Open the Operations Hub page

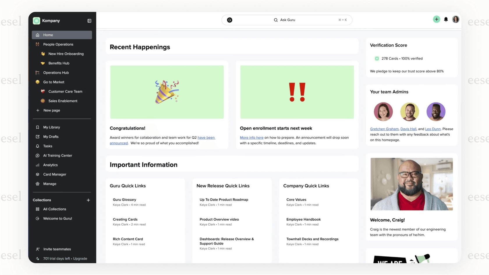(56, 72)
